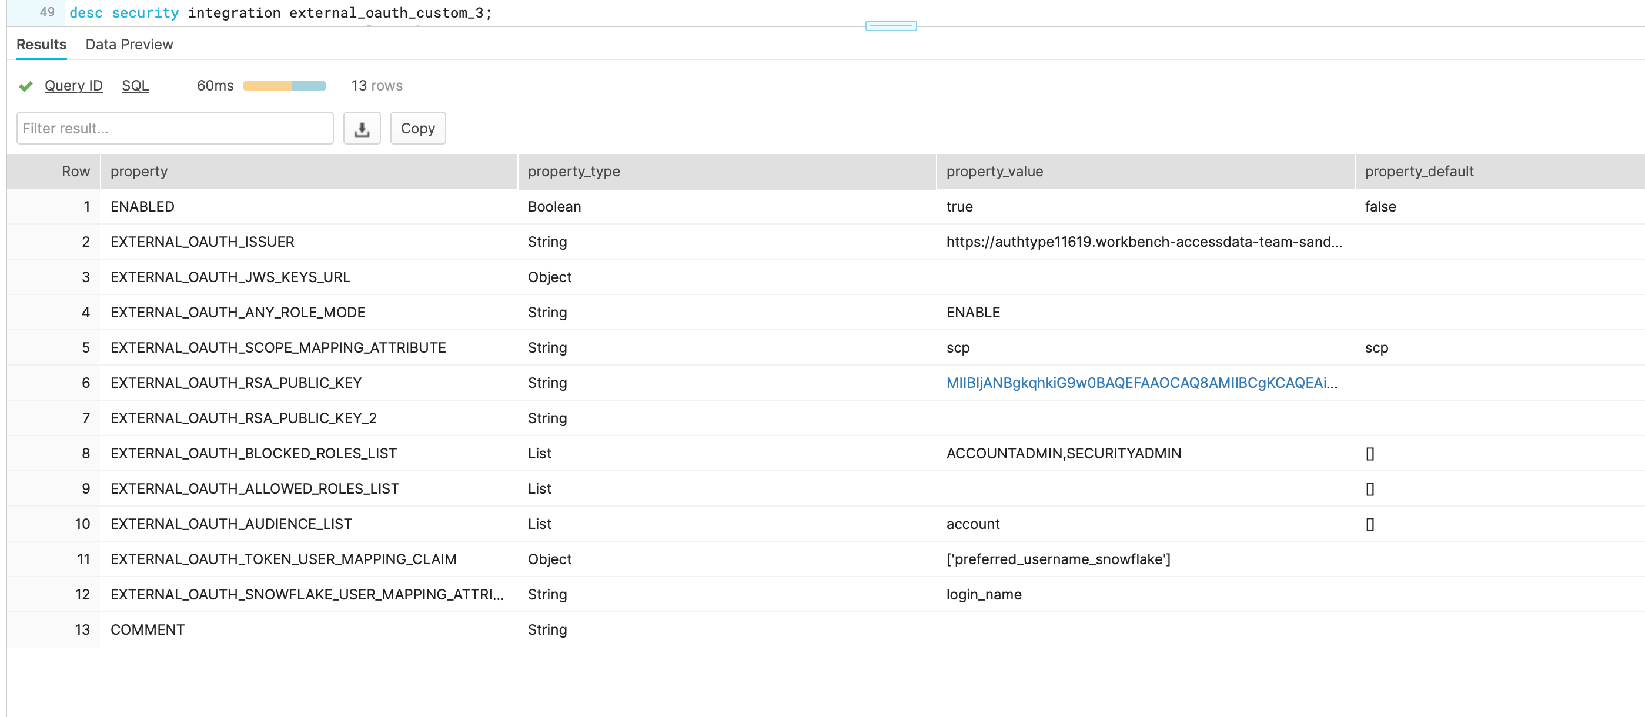Select the EXTERNAL_OAUTH_RSA_PUBLIC_KEY_2 cell

click(309, 418)
